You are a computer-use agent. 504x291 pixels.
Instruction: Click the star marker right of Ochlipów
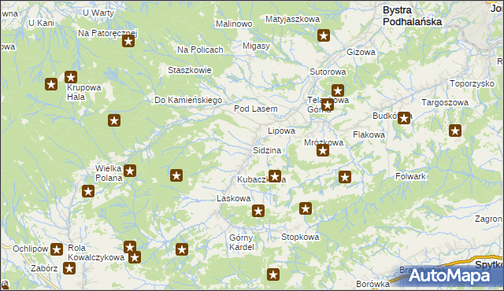pos(57,249)
